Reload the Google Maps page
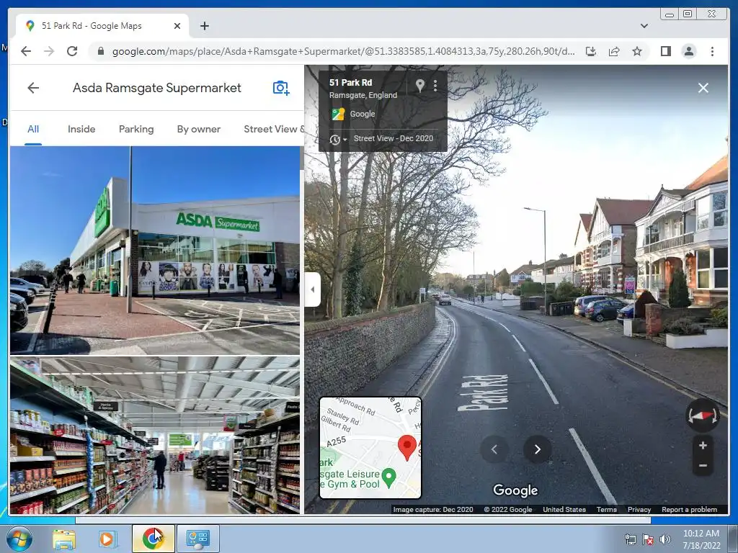Viewport: 738px width, 553px height. point(72,51)
